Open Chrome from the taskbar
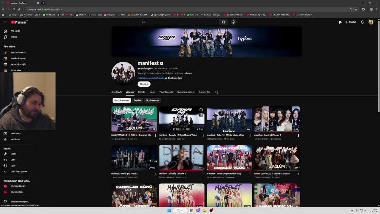The width and height of the screenshot is (380, 214). coord(191,210)
